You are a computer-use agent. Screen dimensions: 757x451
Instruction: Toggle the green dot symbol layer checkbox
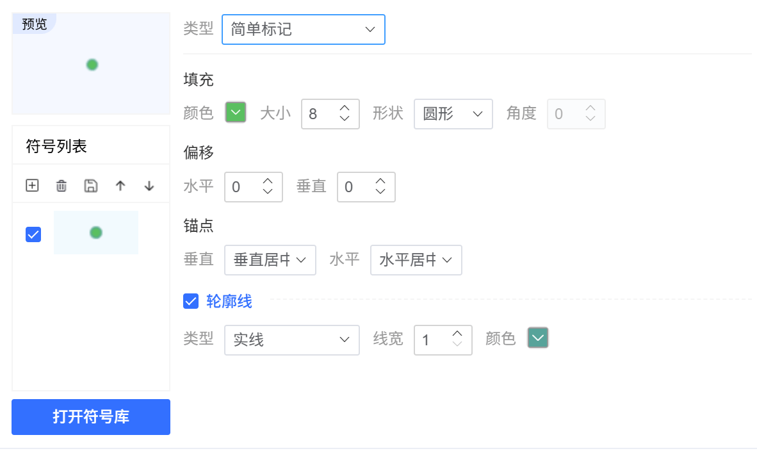[33, 234]
